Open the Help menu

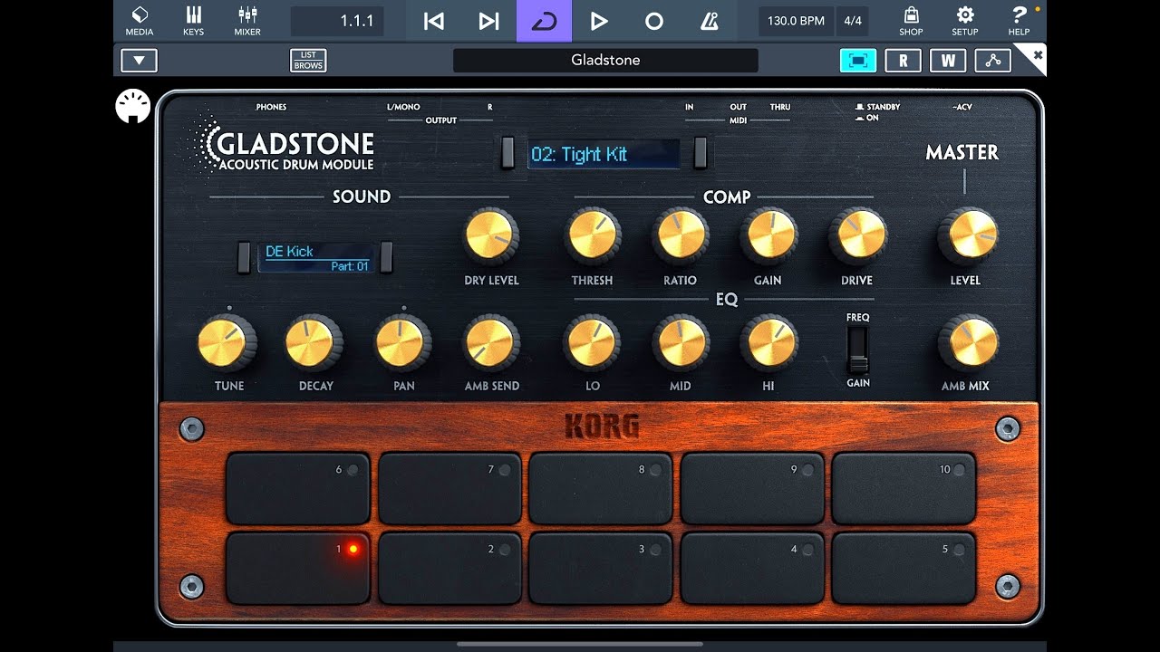point(1019,21)
